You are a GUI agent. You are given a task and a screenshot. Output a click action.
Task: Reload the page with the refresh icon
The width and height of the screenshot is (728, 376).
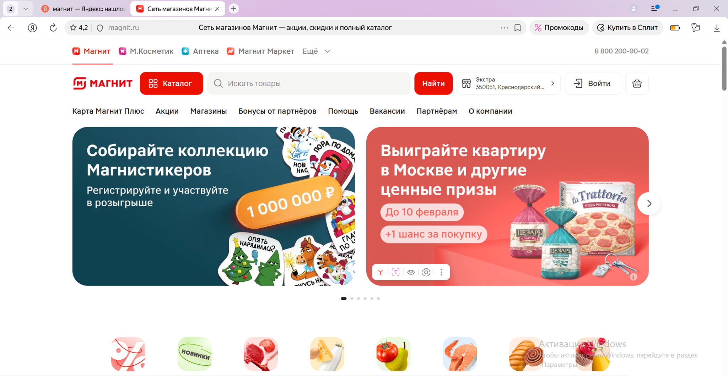[53, 28]
